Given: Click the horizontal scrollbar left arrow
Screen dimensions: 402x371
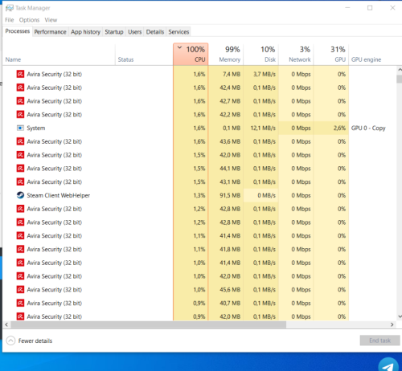Looking at the screenshot, I should (x=6, y=324).
